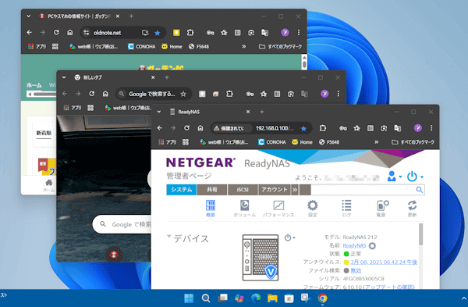Screen dimensions: 468x307
Task: Open Home bookmark in oldnote.net window
Action: click(x=172, y=46)
